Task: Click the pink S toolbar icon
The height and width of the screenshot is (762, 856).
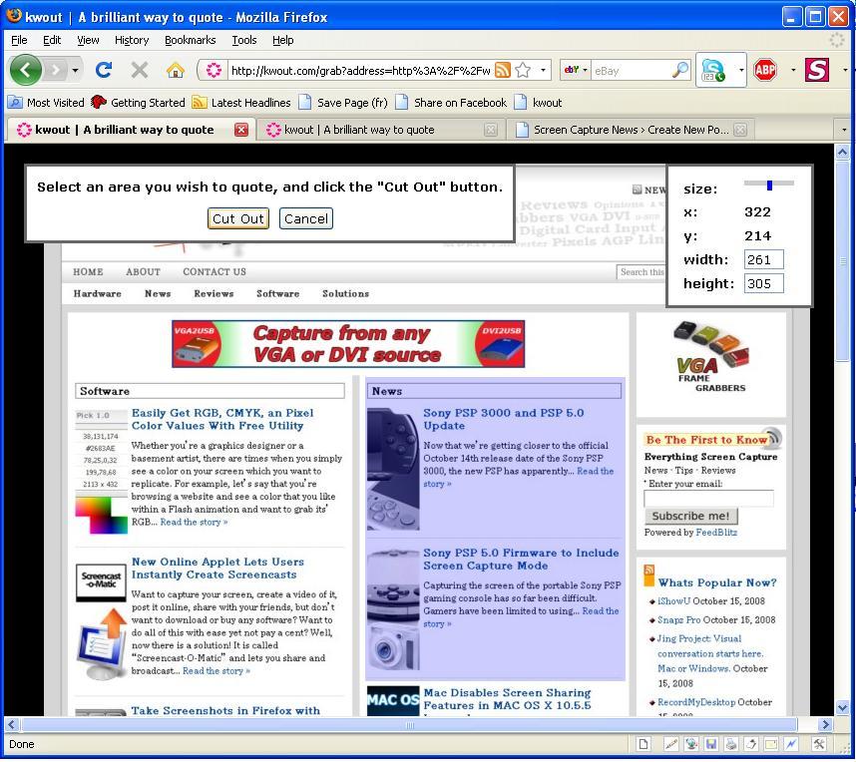Action: (817, 70)
